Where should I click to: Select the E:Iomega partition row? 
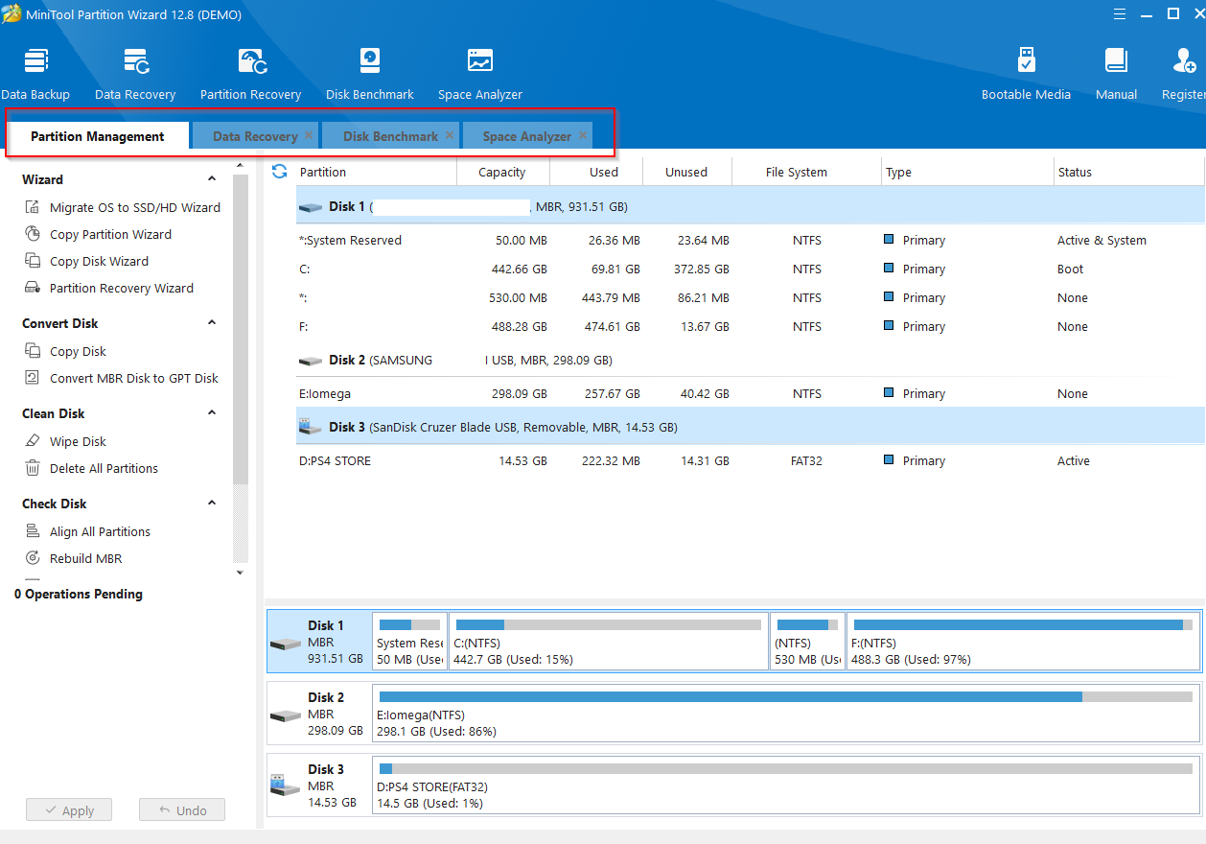(x=751, y=394)
